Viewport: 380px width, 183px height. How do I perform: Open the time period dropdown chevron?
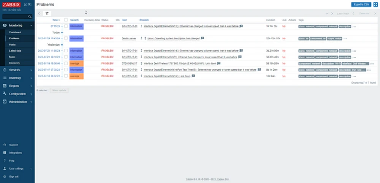tap(327, 14)
